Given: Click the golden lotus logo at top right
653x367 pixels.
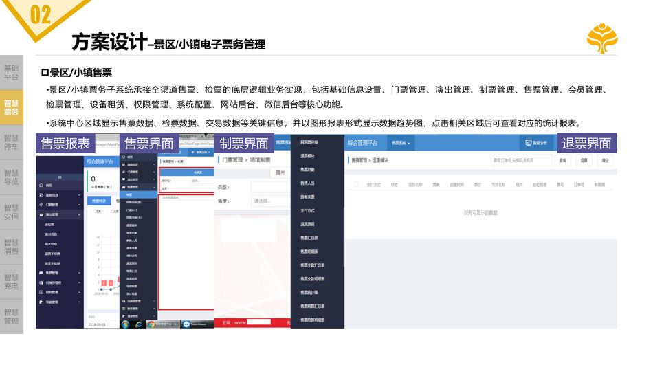Looking at the screenshot, I should [601, 38].
